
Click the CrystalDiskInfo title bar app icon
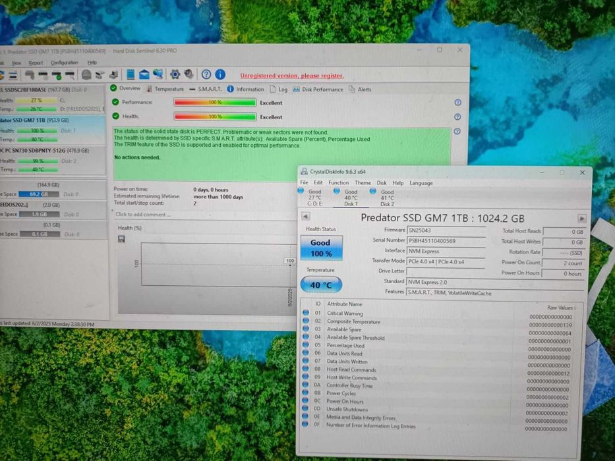pos(304,171)
